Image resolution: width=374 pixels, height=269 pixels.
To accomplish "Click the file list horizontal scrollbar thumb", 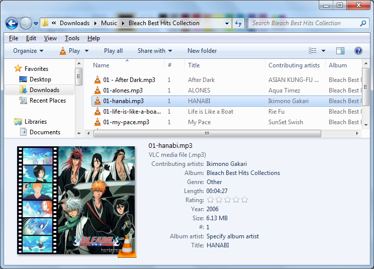I will 207,134.
